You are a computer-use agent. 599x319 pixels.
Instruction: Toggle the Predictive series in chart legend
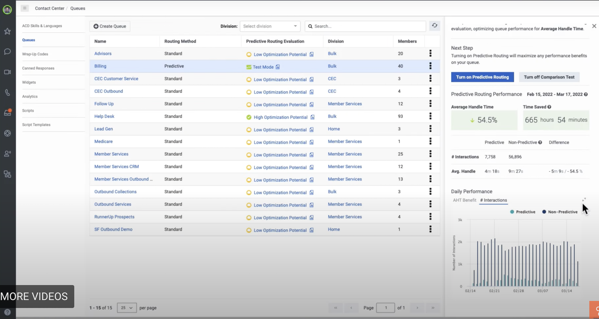tap(523, 212)
